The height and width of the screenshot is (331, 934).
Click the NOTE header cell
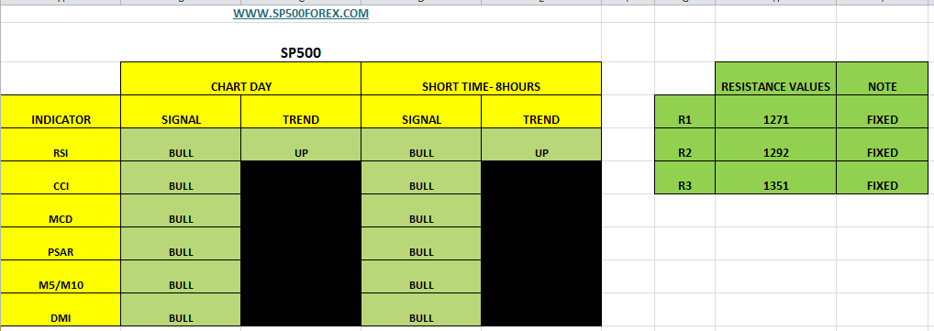883,79
